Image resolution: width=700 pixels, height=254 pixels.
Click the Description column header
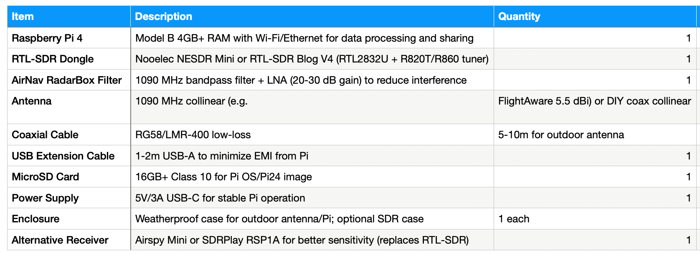[x=164, y=17]
